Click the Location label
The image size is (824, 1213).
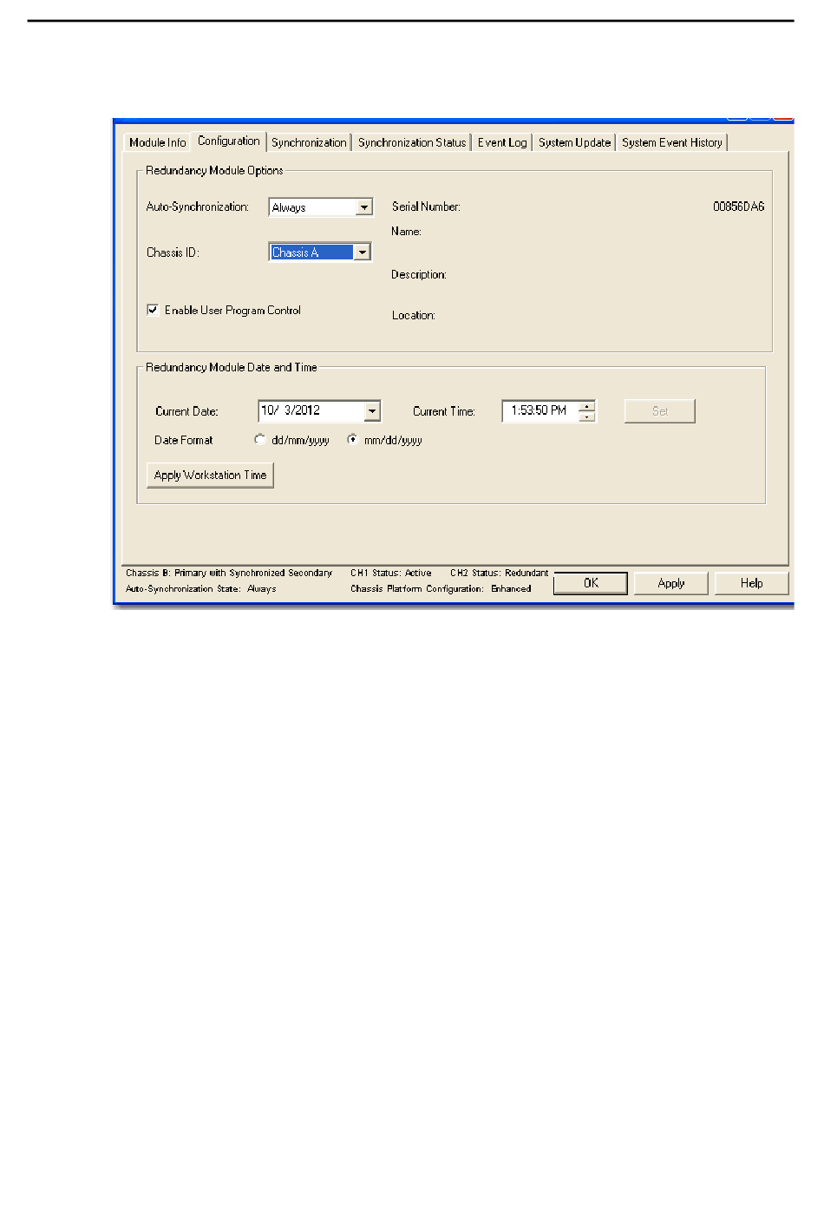pyautogui.click(x=414, y=315)
